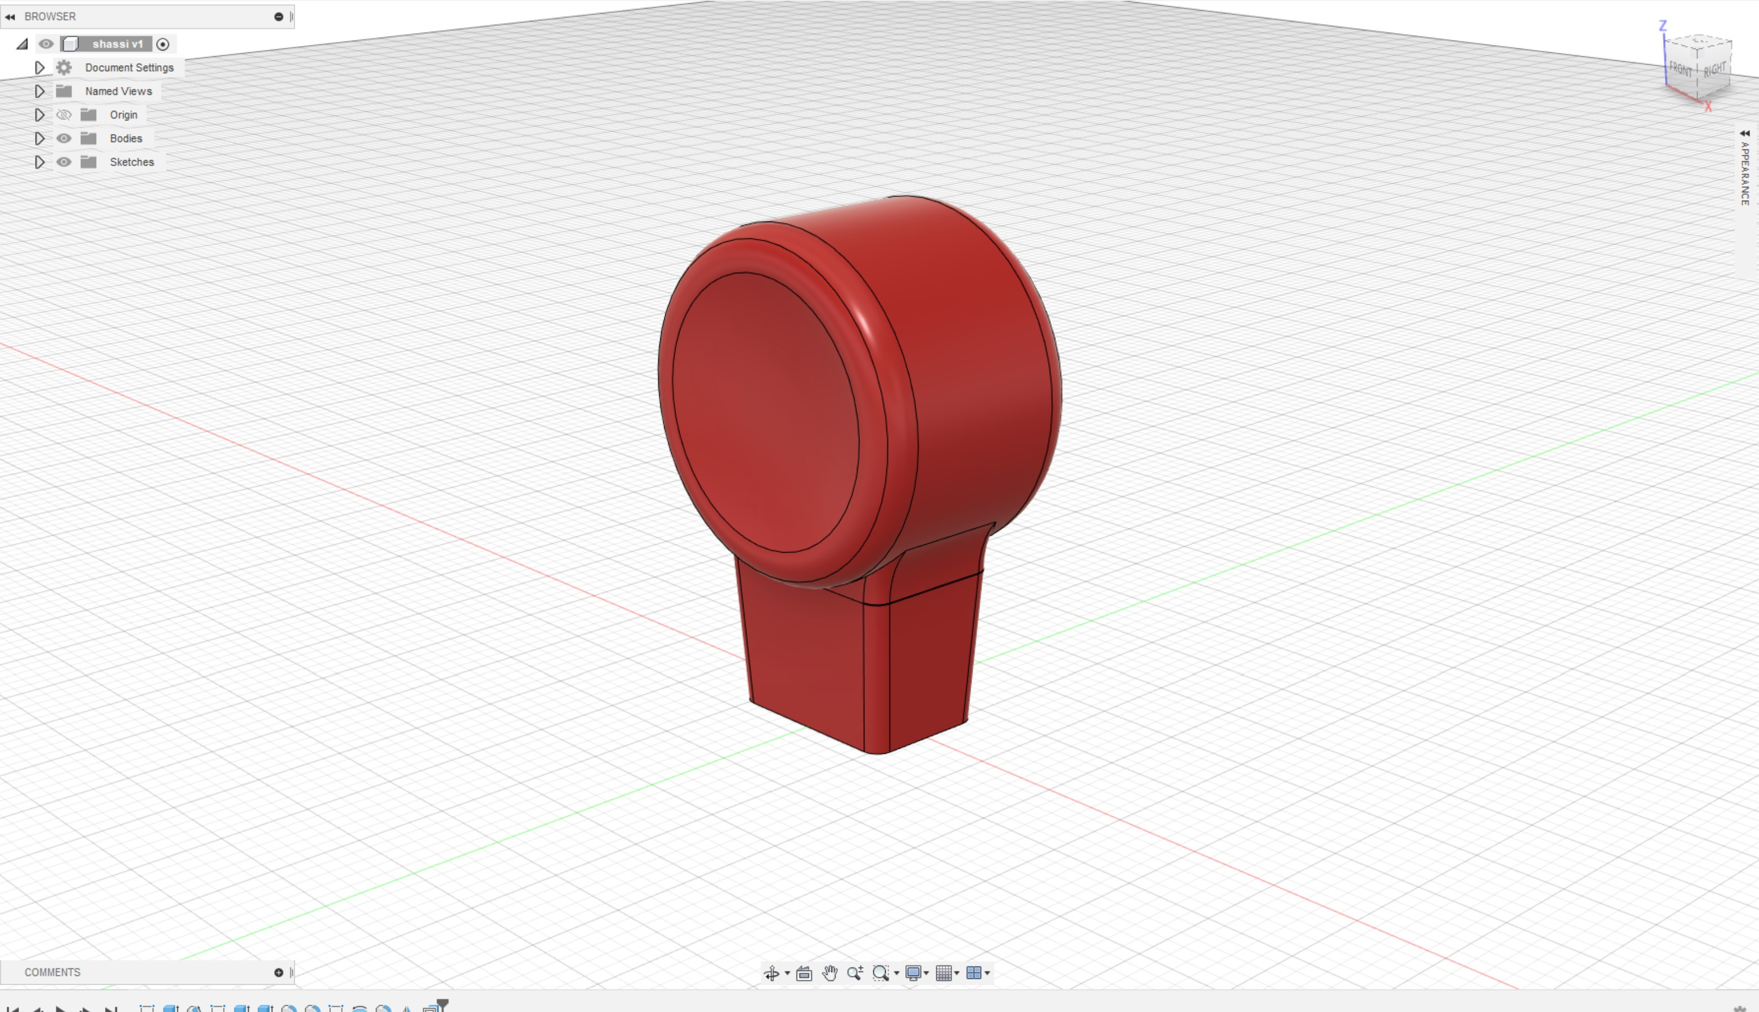Show the hidden Origin folder
Image resolution: width=1759 pixels, height=1012 pixels.
click(x=64, y=115)
